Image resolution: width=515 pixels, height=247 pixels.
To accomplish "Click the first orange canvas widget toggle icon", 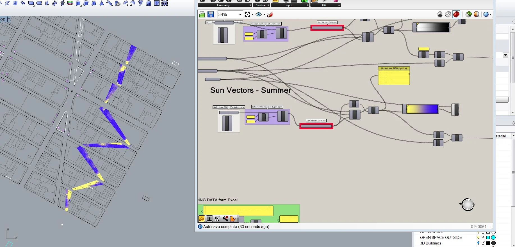I will coord(202,219).
